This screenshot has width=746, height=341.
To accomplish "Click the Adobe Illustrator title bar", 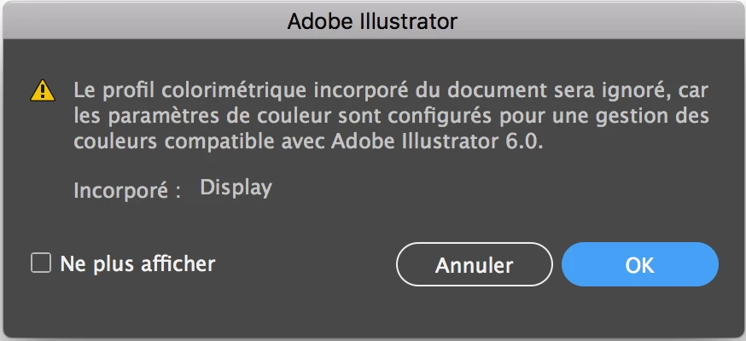I will 372,19.
